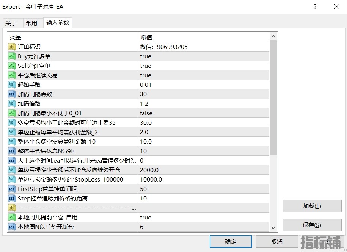347x252 pixels.
Task: Select the FirstStep首单挂单间距 variable name
Action: 47,189
